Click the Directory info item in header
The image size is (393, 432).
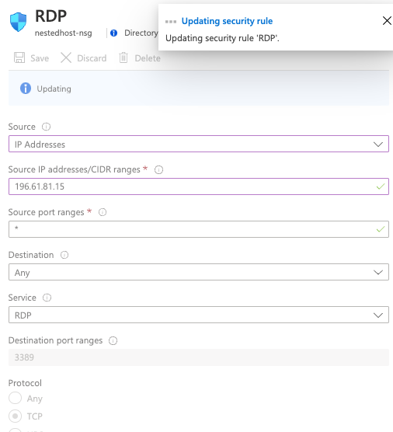click(134, 33)
